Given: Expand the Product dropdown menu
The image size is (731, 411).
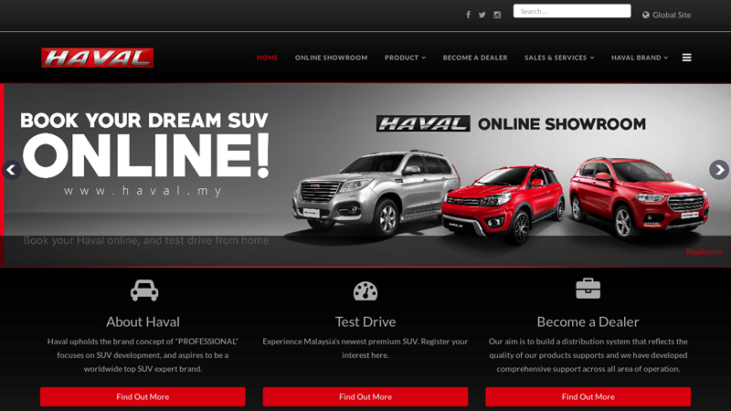Looking at the screenshot, I should 405,58.
